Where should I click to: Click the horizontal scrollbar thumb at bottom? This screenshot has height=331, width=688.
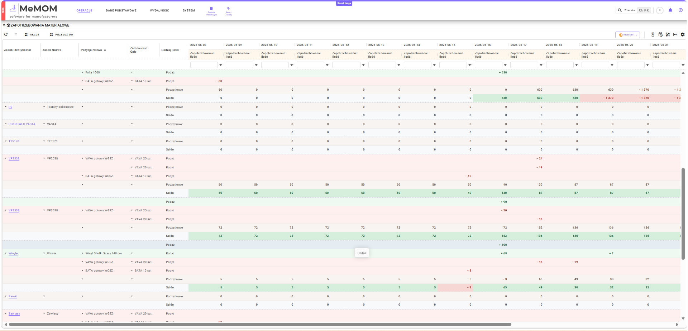tap(260, 324)
